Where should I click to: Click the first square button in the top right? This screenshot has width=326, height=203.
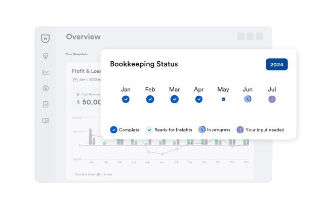coord(241,36)
